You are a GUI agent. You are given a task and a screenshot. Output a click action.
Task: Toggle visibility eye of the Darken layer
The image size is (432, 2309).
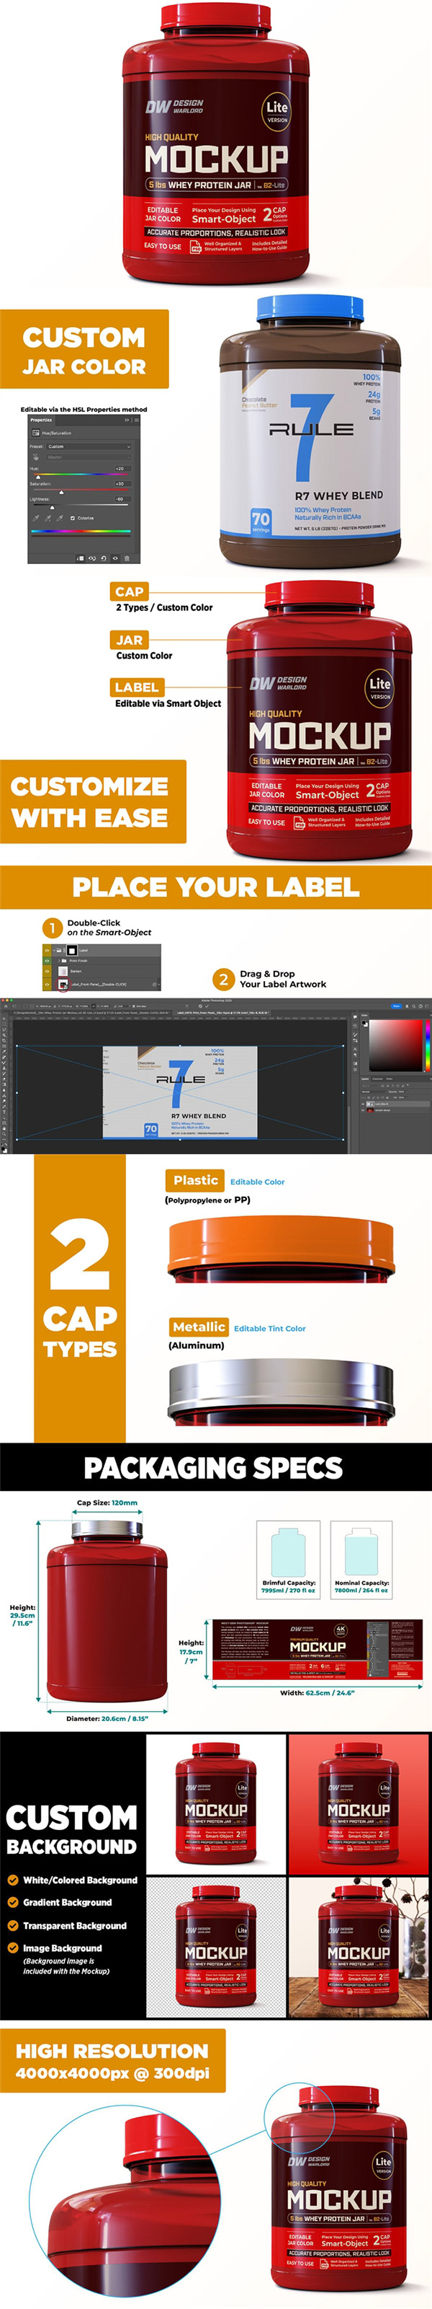48,972
